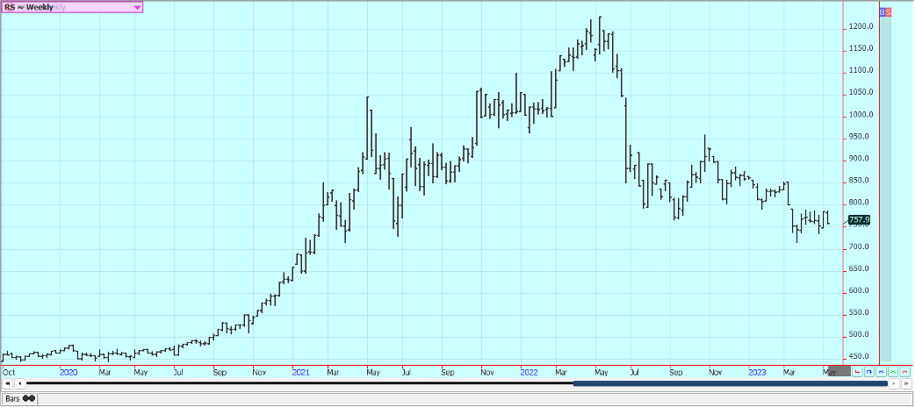This screenshot has height=407, width=915.
Task: Open the Bars tab at bottom
Action: (19, 399)
